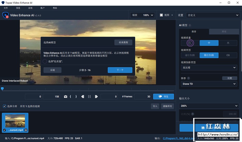242x142 pixels.
Task: Click the 导入 import button
Action: pyautogui.click(x=155, y=106)
